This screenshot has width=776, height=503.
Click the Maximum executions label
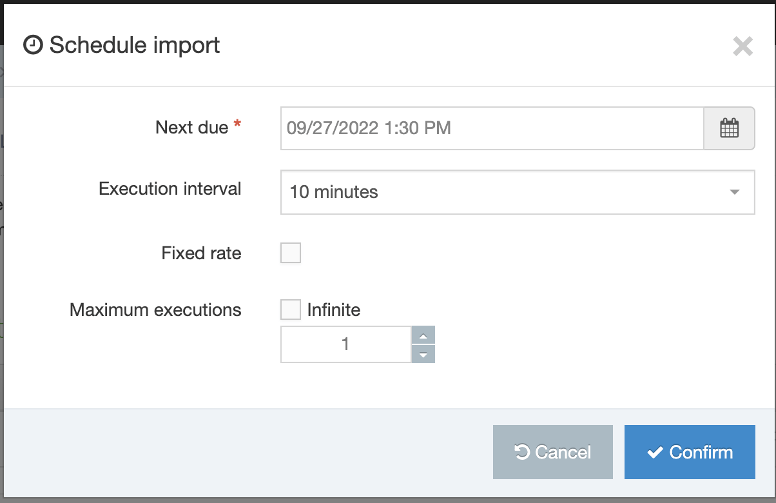pos(155,310)
